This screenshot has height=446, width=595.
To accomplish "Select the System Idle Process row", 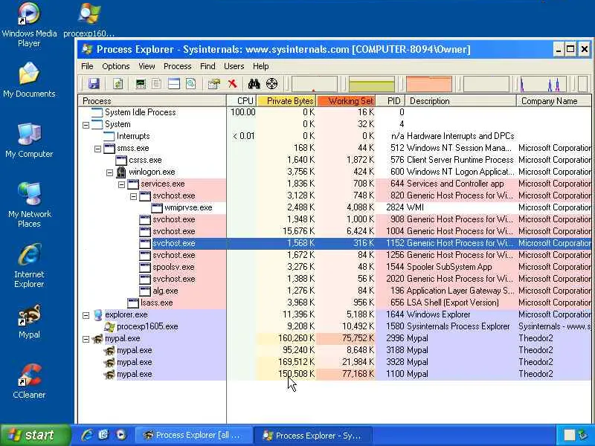I will pos(334,112).
